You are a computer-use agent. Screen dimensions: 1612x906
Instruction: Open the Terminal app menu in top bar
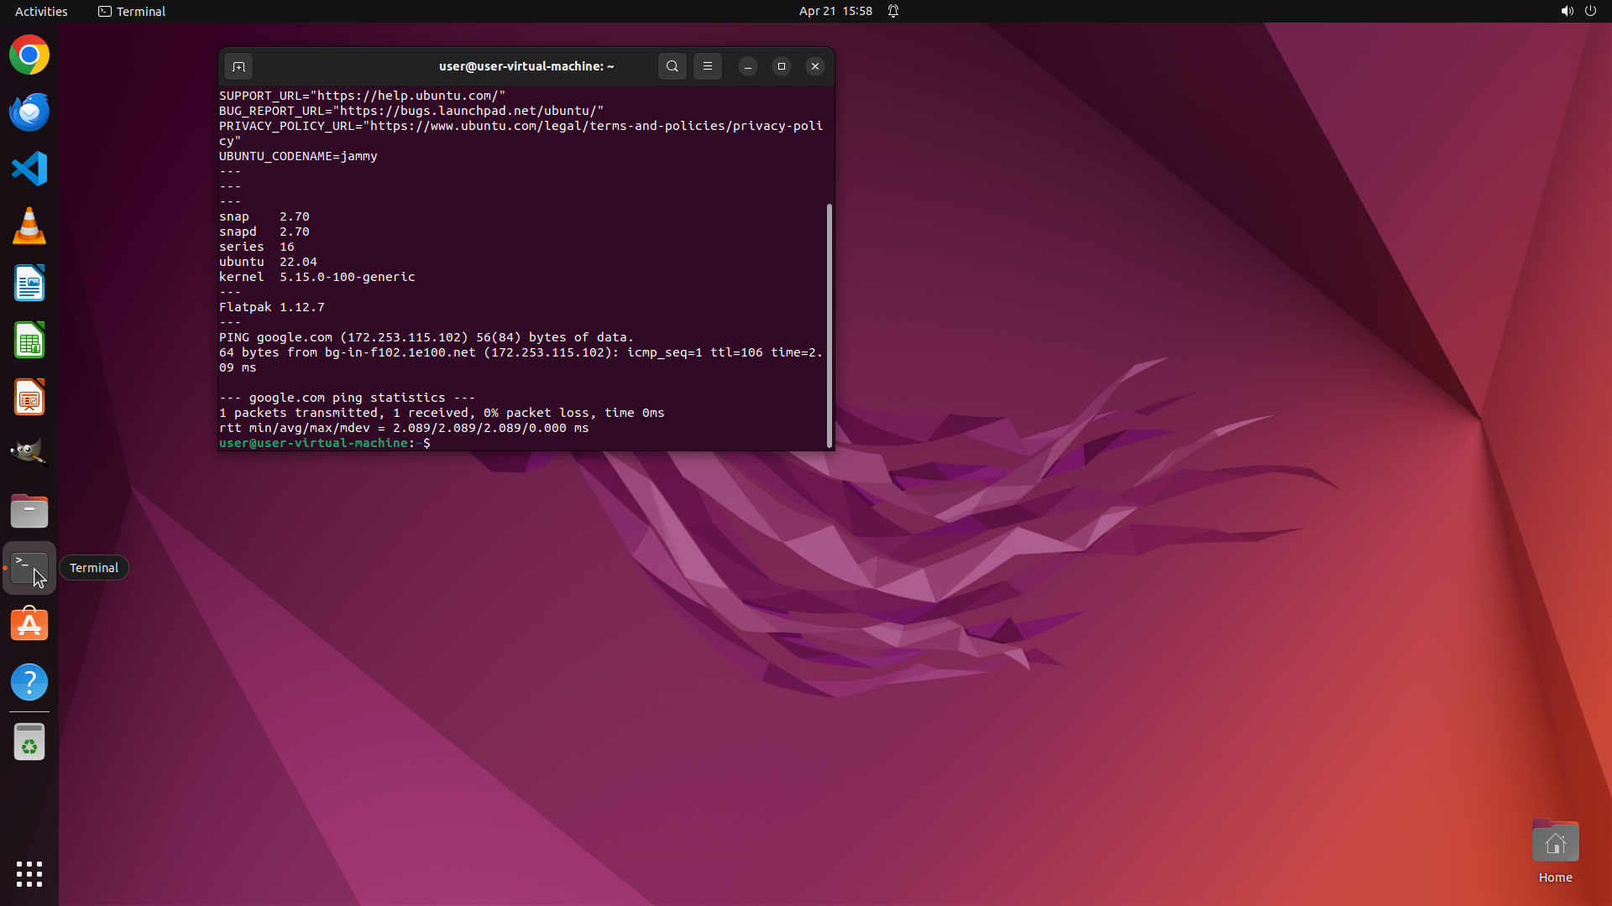[132, 11]
